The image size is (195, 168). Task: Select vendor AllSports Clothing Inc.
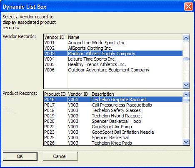point(113,48)
